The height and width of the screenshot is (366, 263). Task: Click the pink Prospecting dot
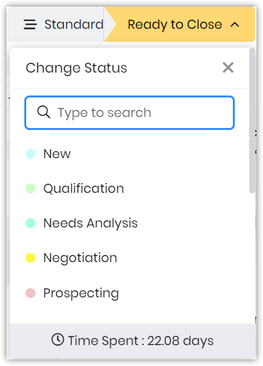point(30,293)
